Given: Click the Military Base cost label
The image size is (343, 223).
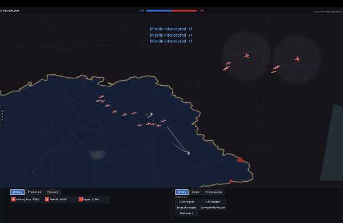Looking at the screenshot, I should point(36,200).
